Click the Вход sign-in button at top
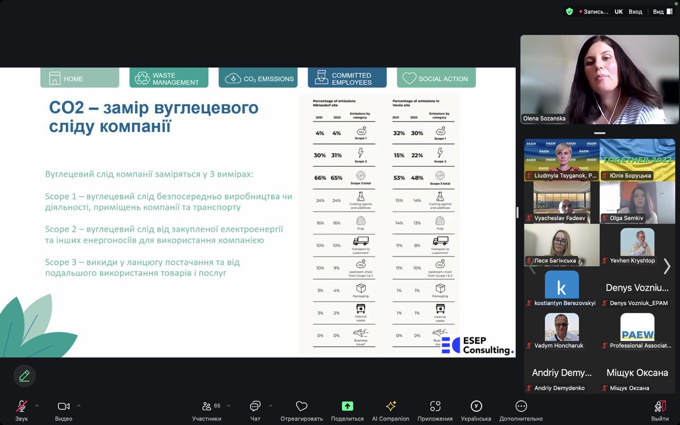 coord(635,12)
